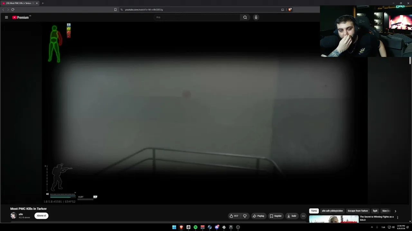Share the video via Paylaş button
412x231 pixels.
[258, 216]
